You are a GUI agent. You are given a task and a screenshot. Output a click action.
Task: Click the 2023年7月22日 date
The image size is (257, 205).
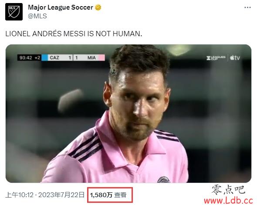[61, 195]
